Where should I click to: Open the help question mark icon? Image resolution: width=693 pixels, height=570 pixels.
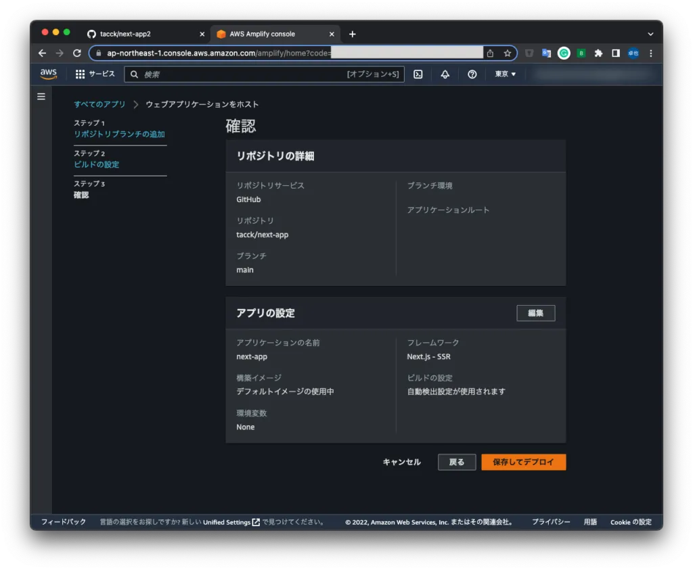point(472,74)
